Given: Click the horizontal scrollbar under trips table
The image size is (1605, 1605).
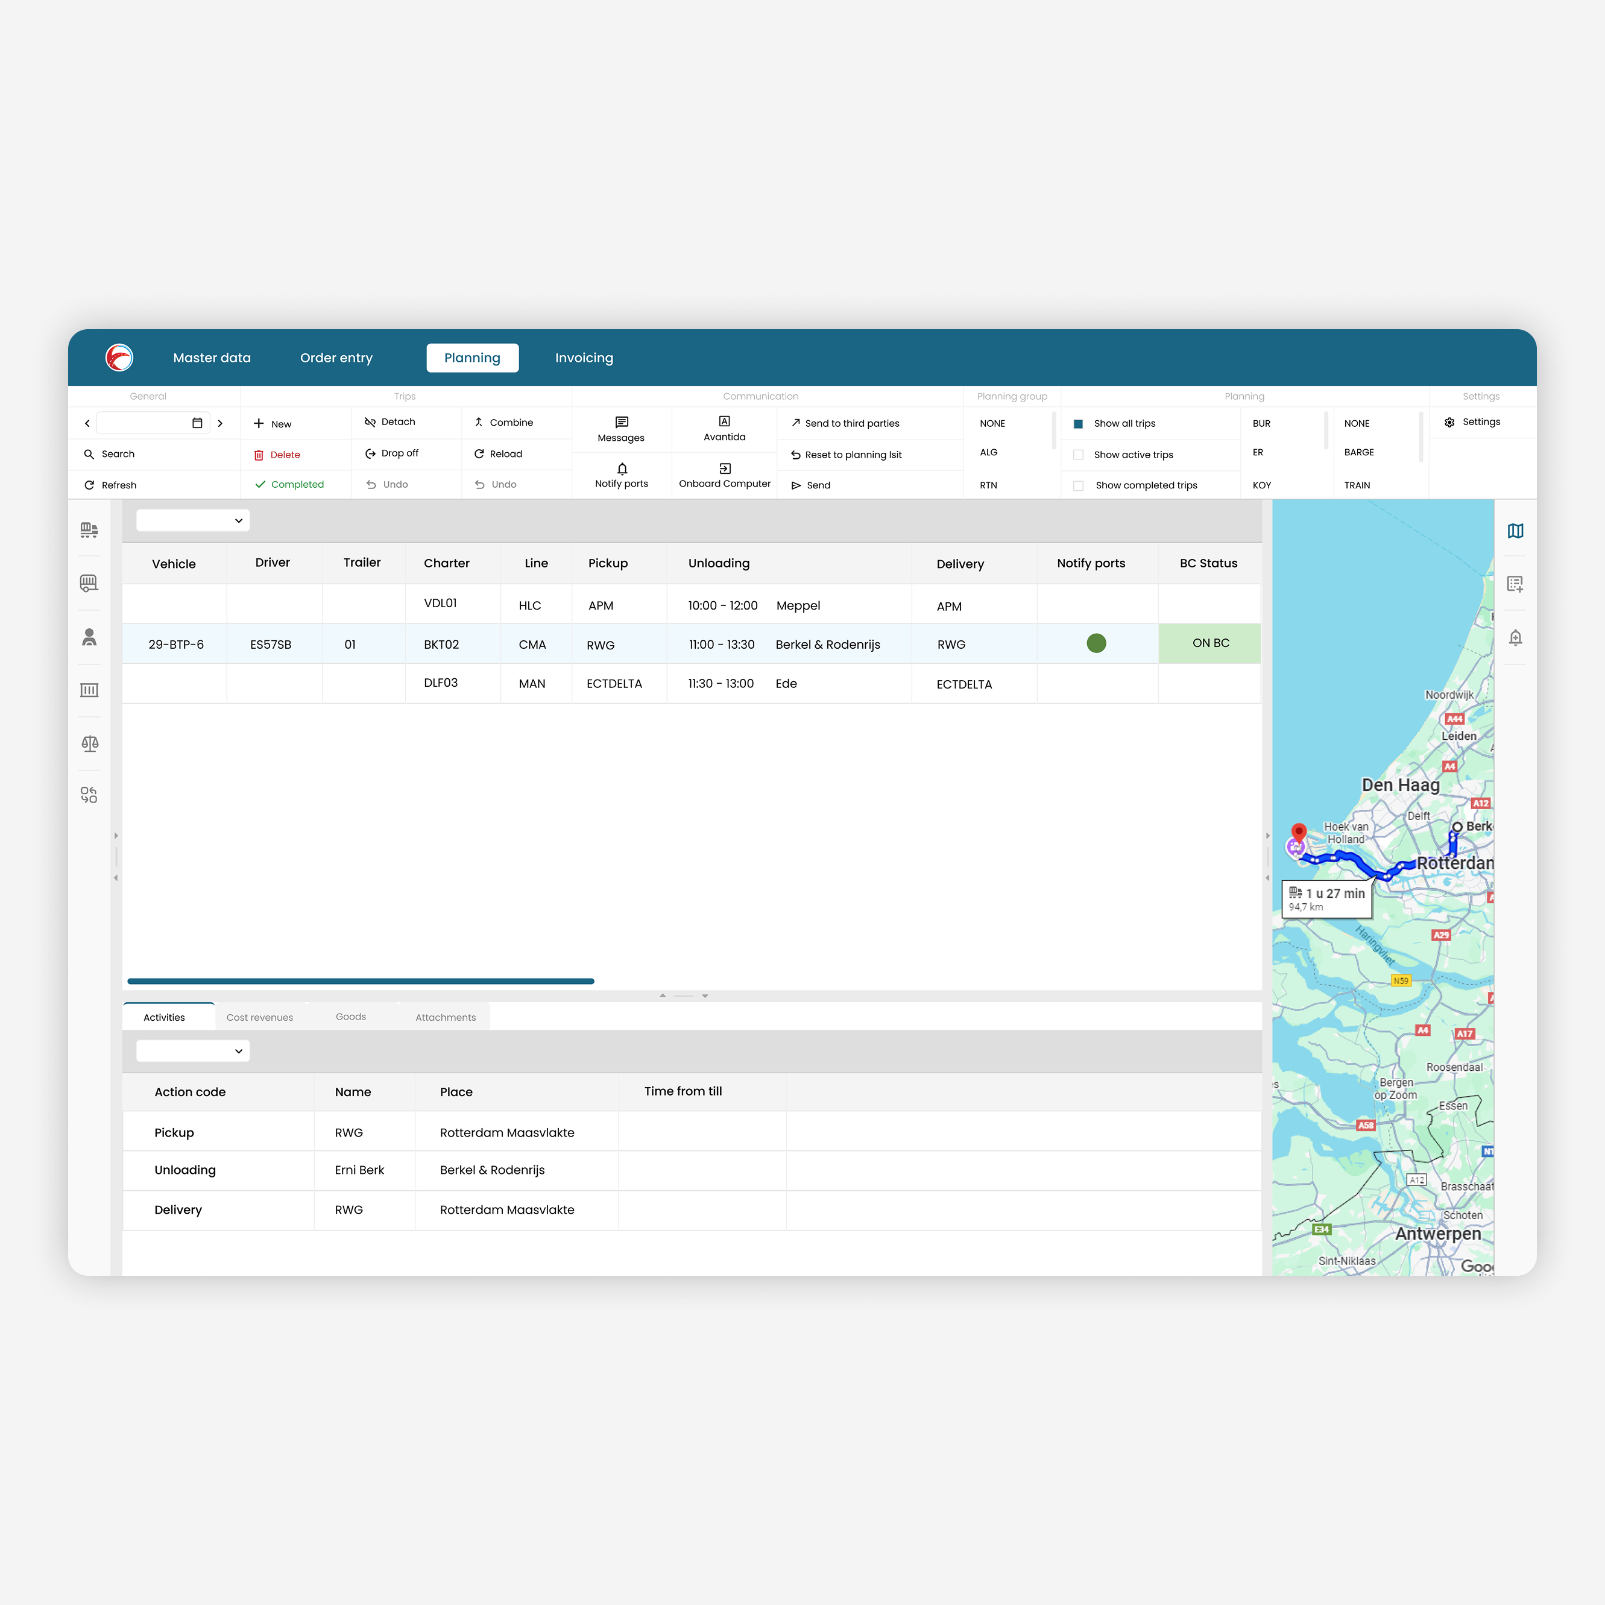Looking at the screenshot, I should tap(361, 981).
